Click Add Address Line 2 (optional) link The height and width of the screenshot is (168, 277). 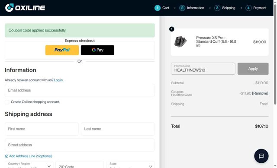tap(31, 156)
